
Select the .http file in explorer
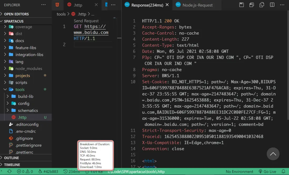pos(26,117)
